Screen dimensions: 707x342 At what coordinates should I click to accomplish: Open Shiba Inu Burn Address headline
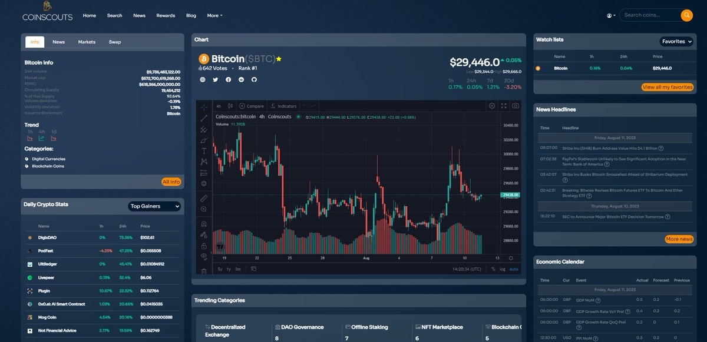click(609, 149)
